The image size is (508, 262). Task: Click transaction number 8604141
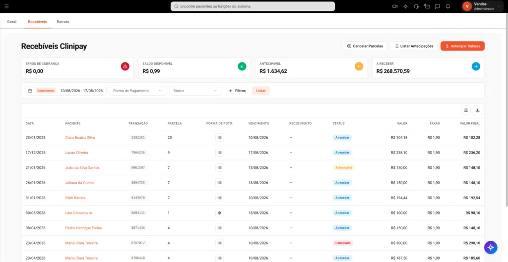[x=138, y=213]
